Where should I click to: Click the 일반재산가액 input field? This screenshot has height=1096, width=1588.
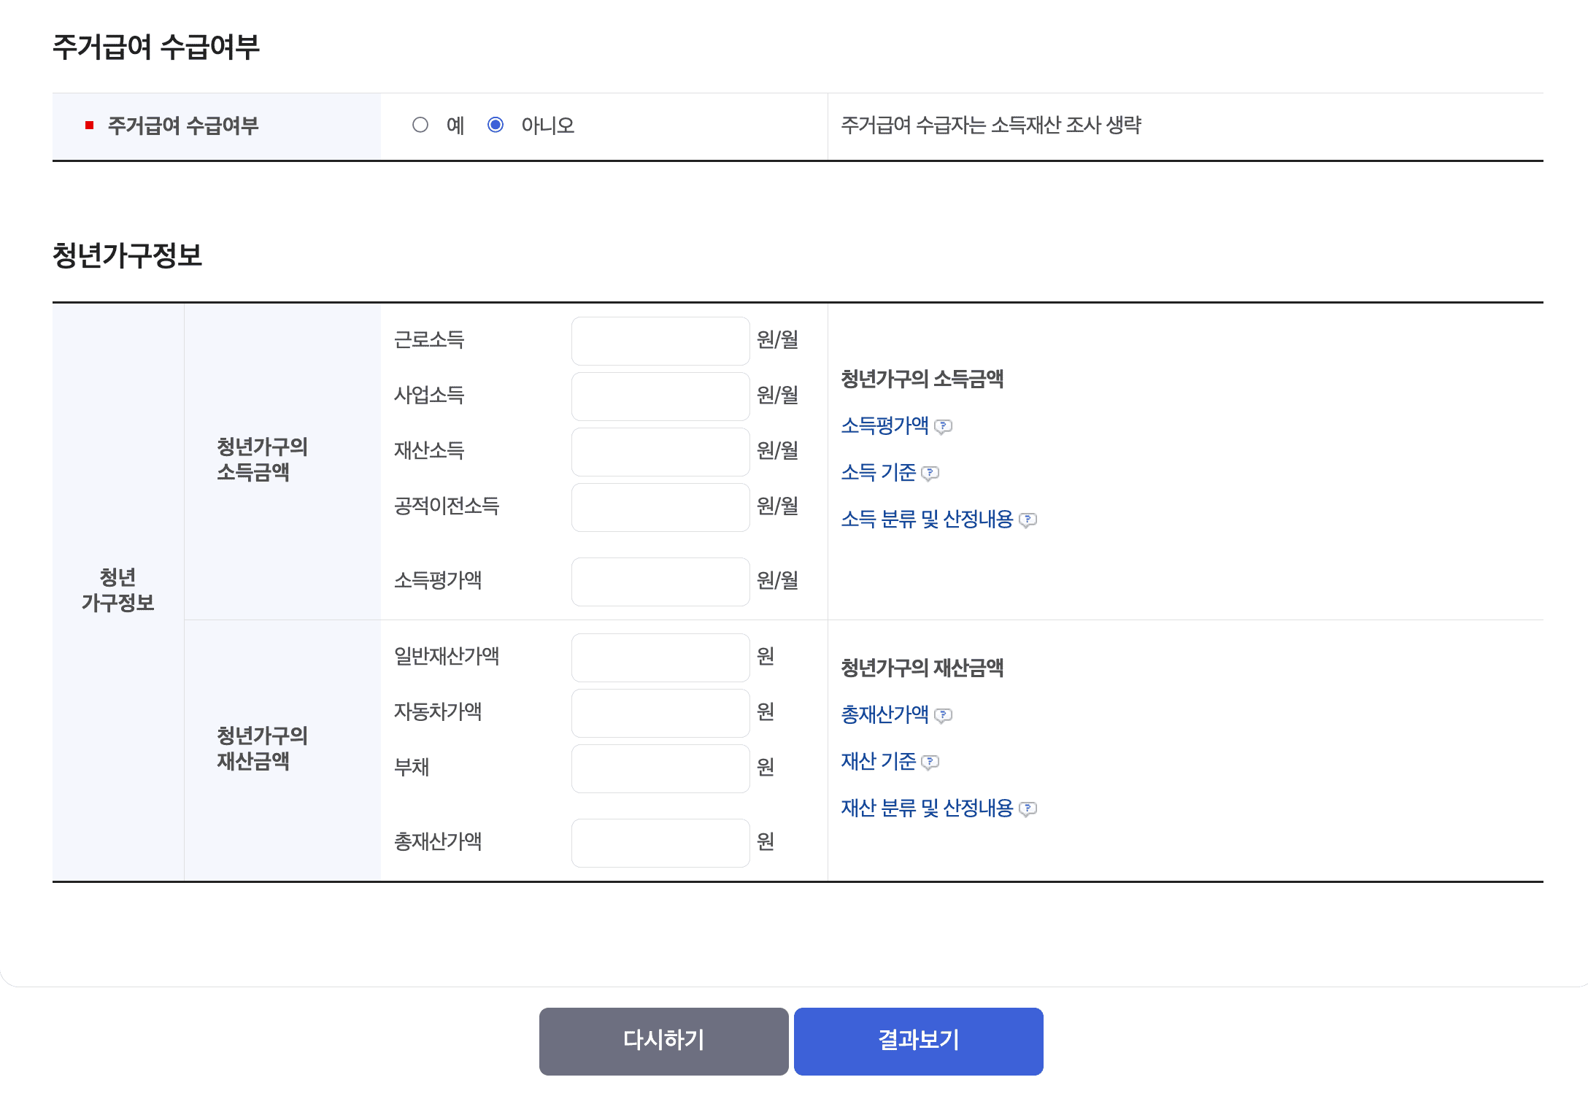(x=660, y=657)
